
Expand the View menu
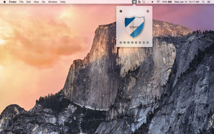point(36,2)
